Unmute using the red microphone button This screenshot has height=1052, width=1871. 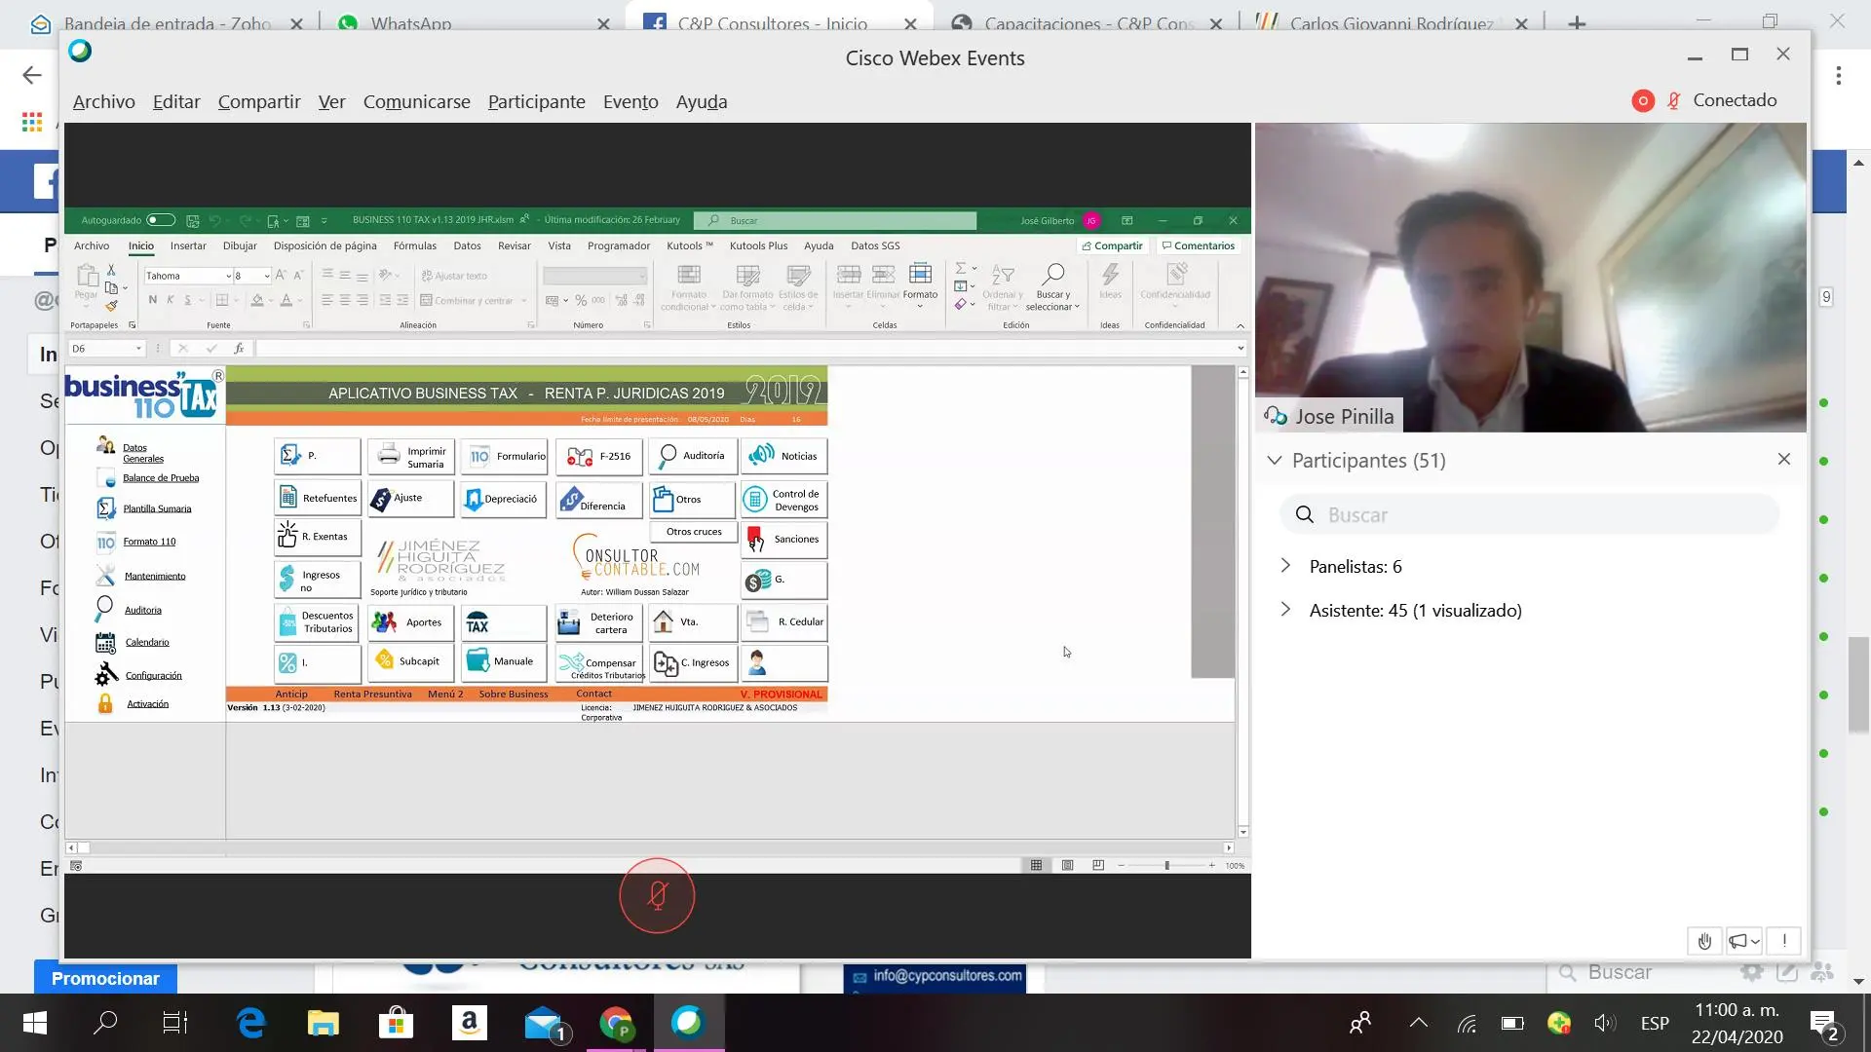657,896
